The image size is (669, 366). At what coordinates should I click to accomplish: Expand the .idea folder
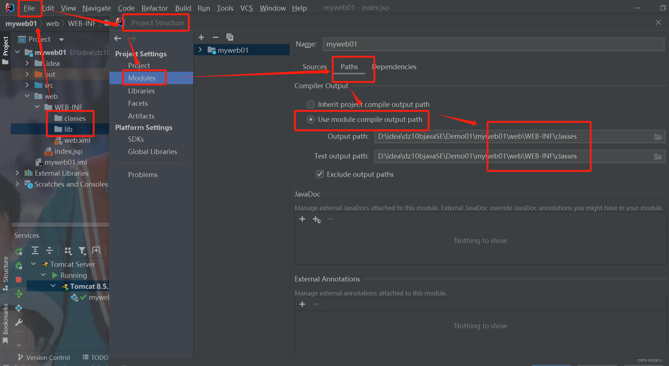pyautogui.click(x=27, y=63)
